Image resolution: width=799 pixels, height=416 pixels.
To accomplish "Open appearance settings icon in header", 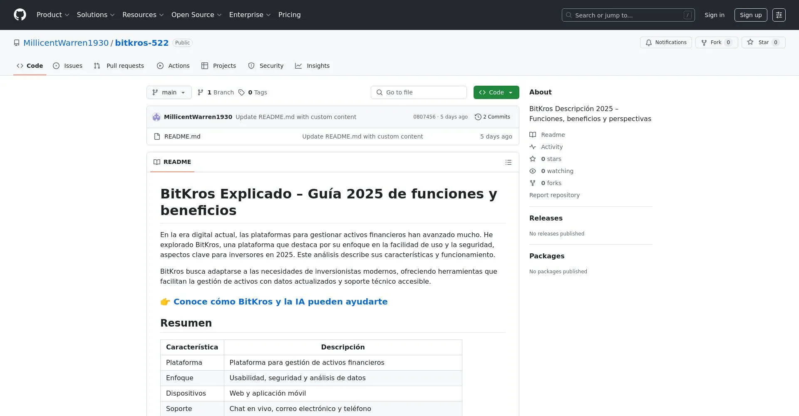I will [x=779, y=15].
